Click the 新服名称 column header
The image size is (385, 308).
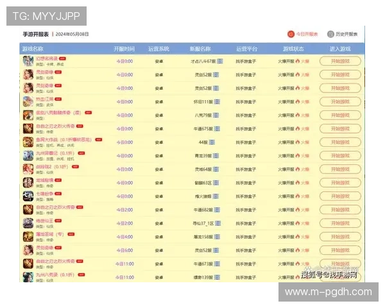200,49
